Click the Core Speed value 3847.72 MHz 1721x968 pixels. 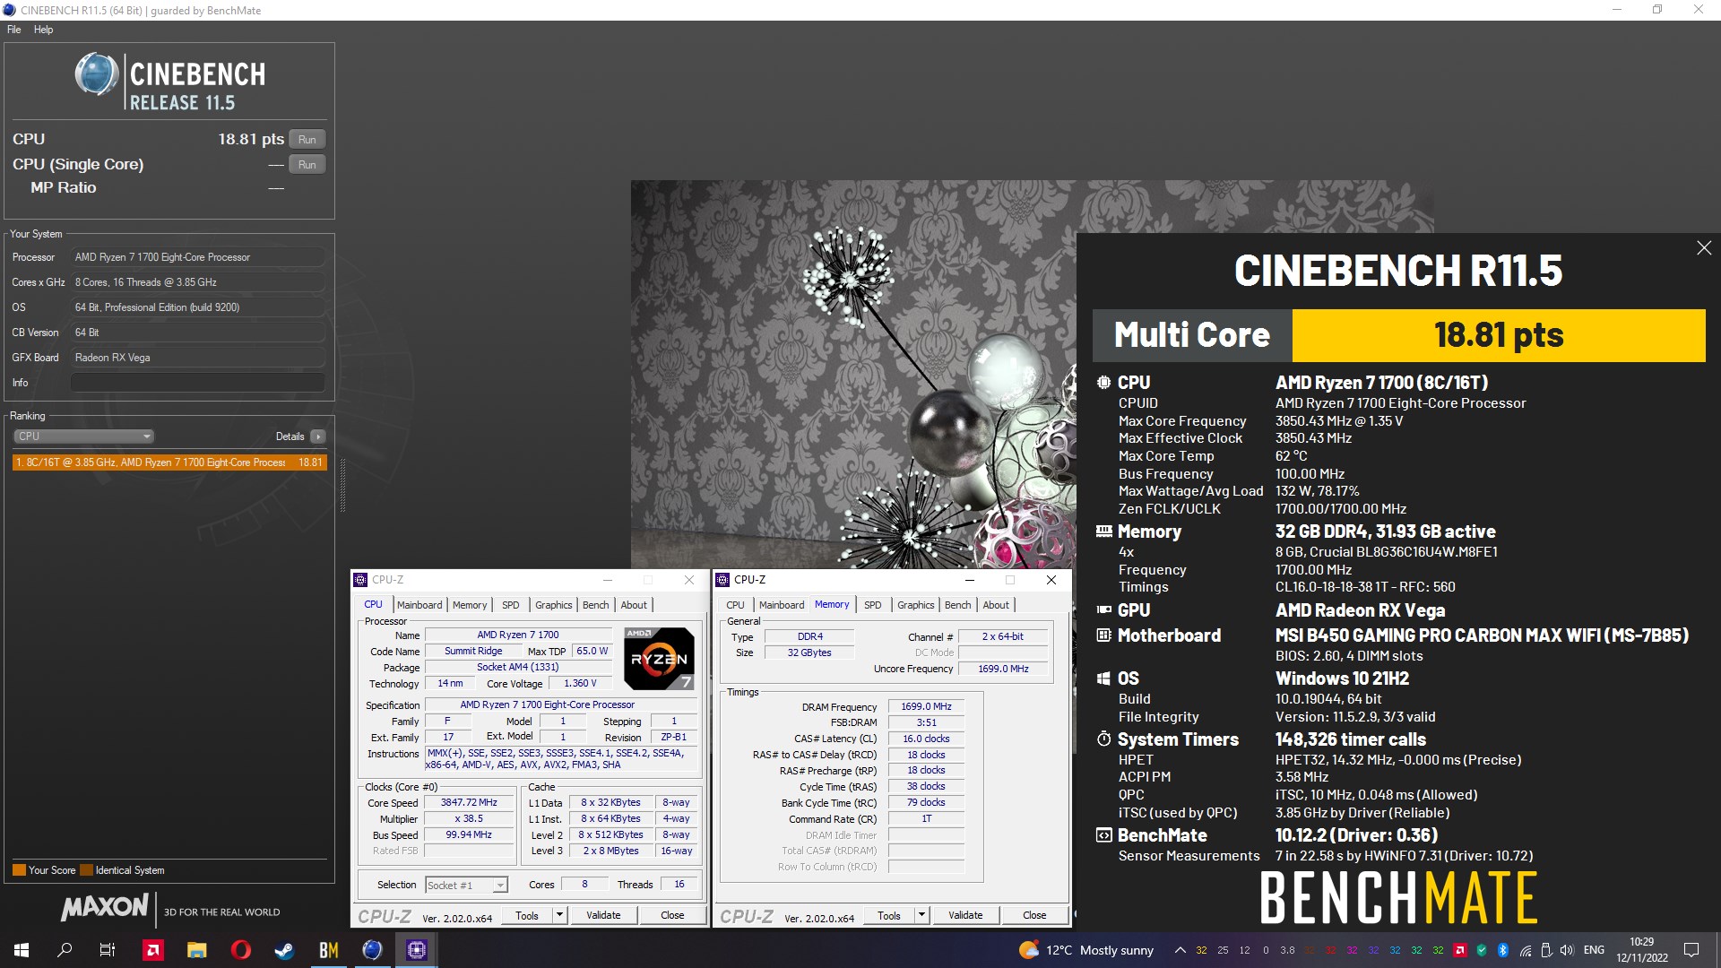469,803
